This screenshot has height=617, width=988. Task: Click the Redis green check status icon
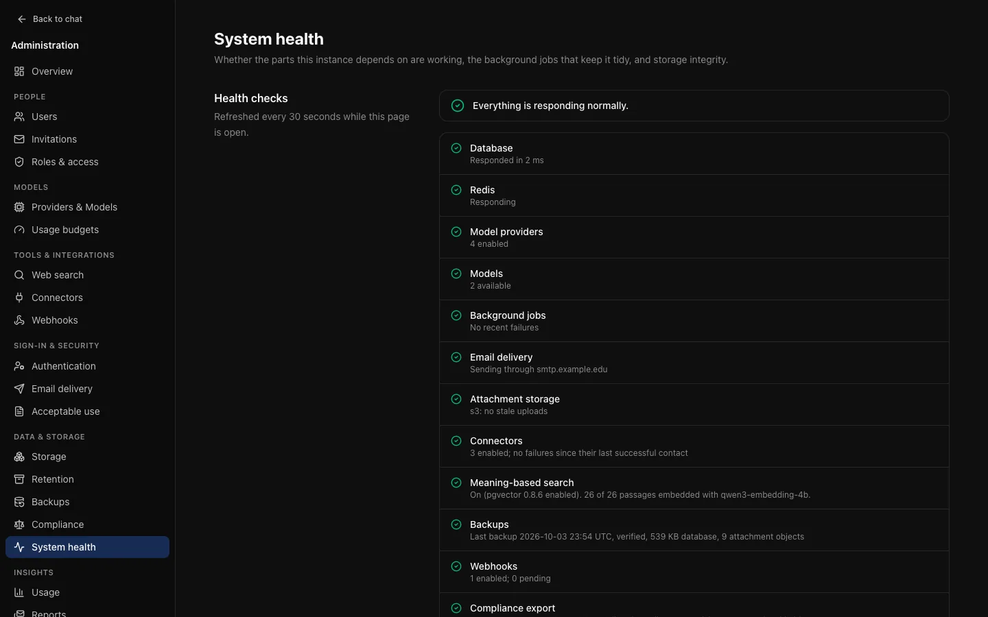click(x=456, y=190)
